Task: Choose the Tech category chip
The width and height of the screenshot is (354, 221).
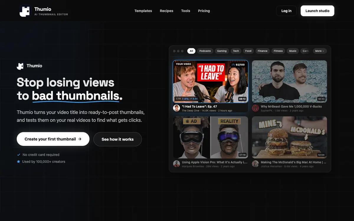Action: (236, 51)
